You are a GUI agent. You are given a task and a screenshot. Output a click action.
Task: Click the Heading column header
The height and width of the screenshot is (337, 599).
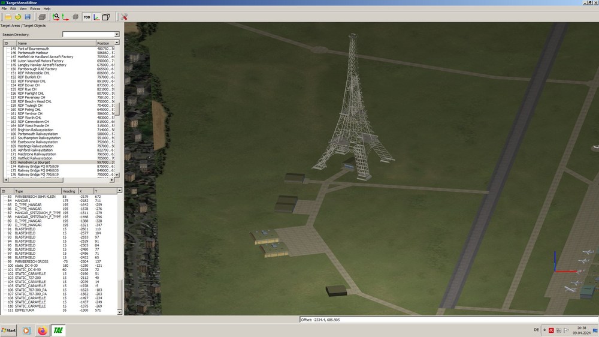(x=69, y=191)
